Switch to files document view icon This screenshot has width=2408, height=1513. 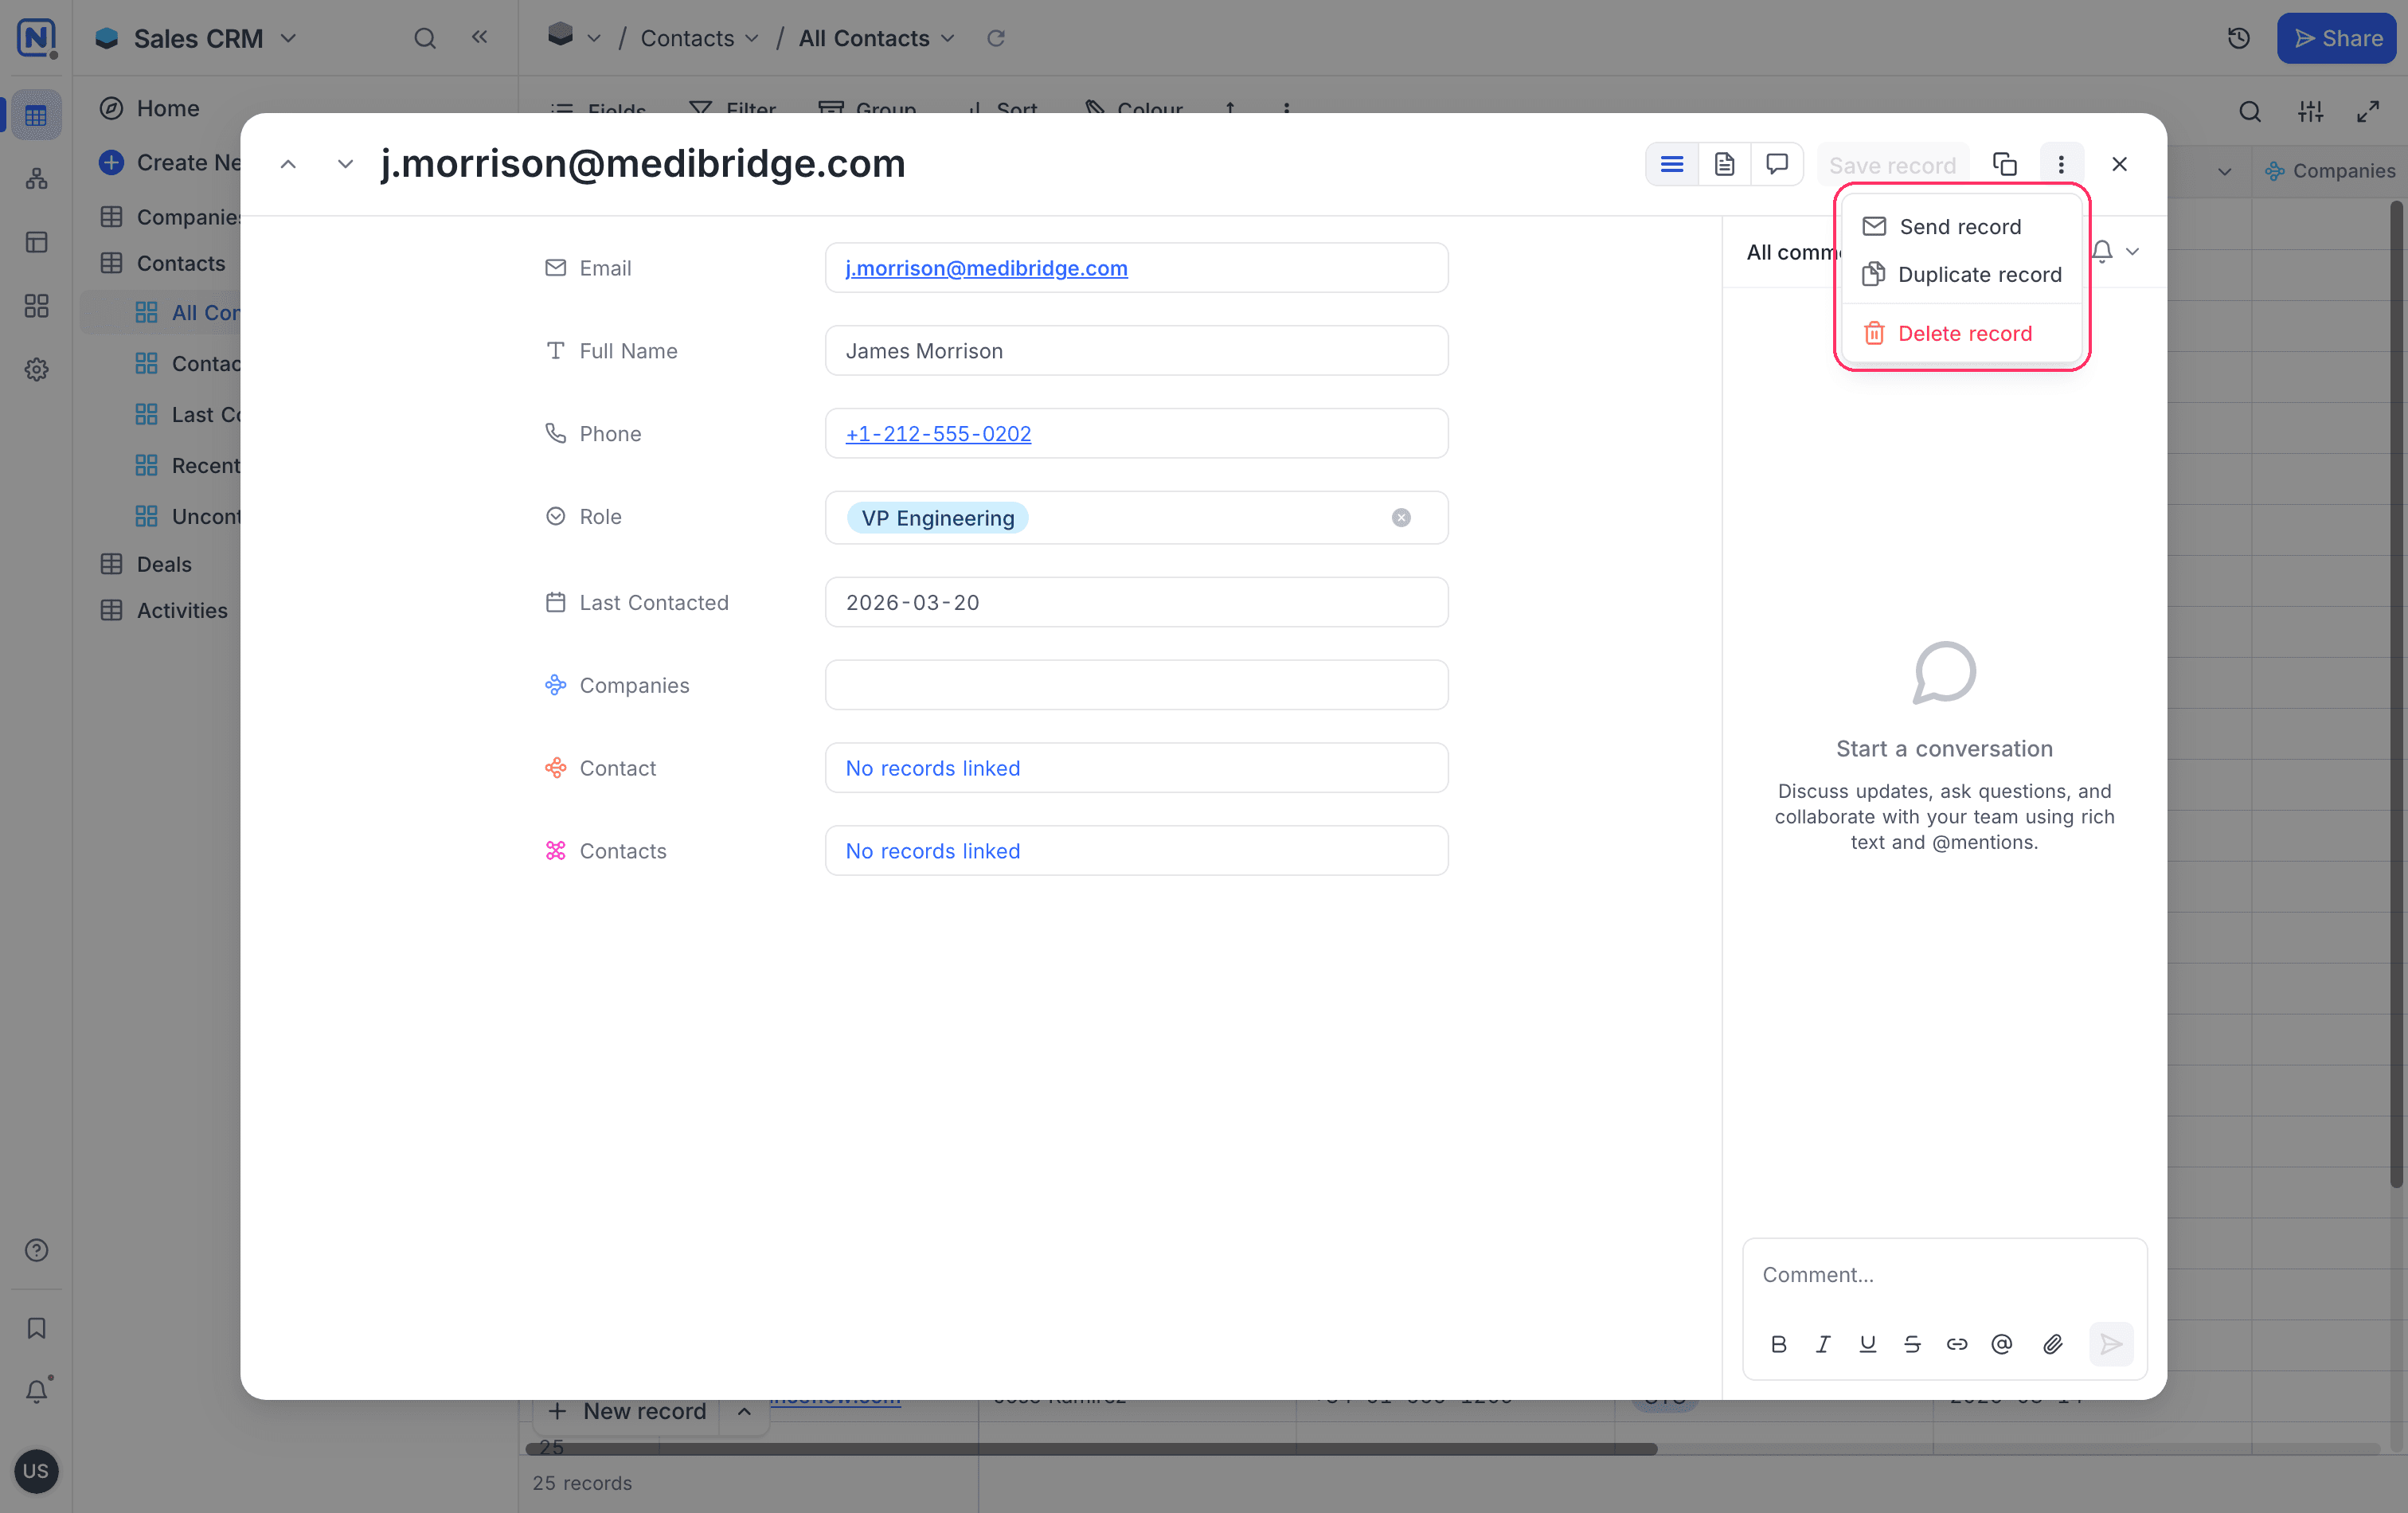coord(1724,165)
